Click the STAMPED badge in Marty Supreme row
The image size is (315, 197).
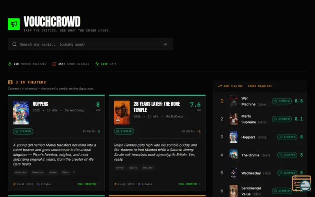(x=282, y=119)
